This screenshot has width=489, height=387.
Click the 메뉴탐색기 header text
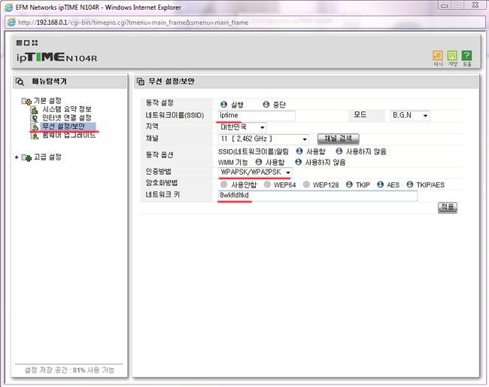tap(49, 81)
